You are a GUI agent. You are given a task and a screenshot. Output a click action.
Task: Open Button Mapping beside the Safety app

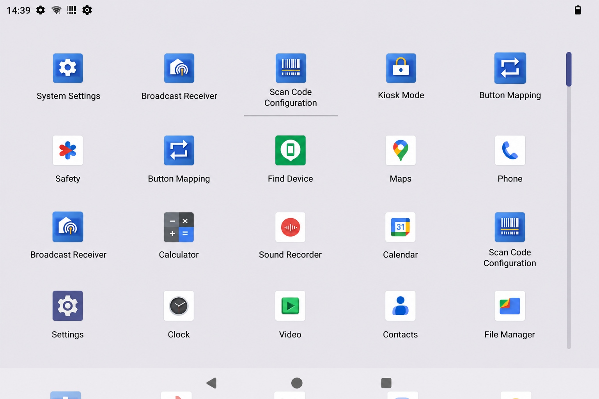179,150
